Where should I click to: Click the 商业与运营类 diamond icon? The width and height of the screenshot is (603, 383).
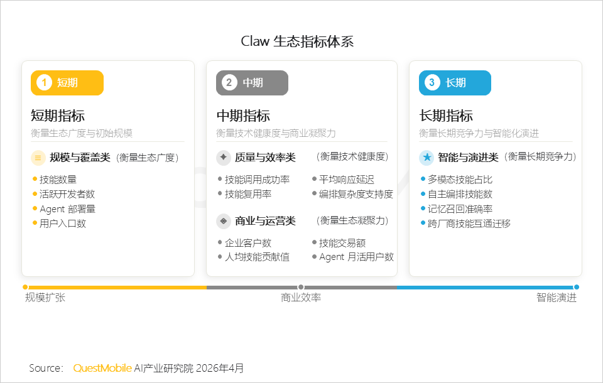pos(224,221)
